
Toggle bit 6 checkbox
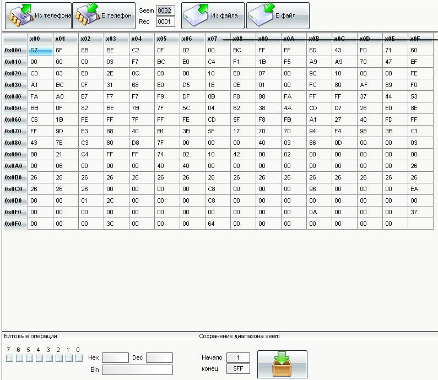click(19, 358)
